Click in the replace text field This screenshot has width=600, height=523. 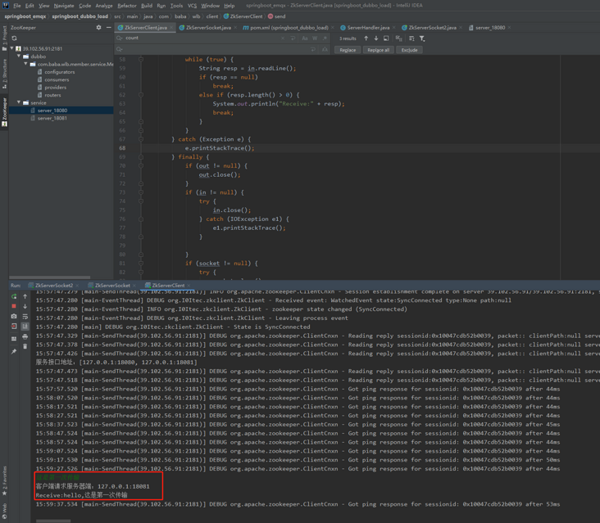coord(216,49)
